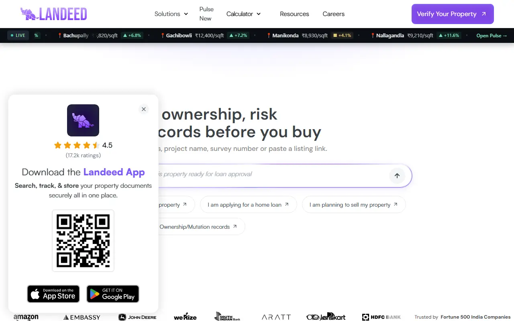
Task: Click the Nallagandla ₹9,210/sqft price
Action: (x=420, y=35)
